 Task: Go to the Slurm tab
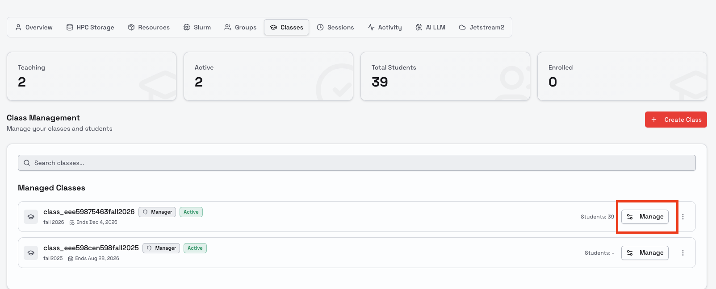tap(197, 27)
